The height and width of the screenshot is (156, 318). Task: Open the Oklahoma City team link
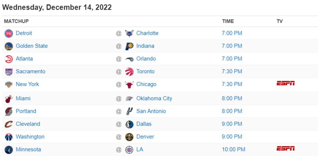pyautogui.click(x=154, y=98)
